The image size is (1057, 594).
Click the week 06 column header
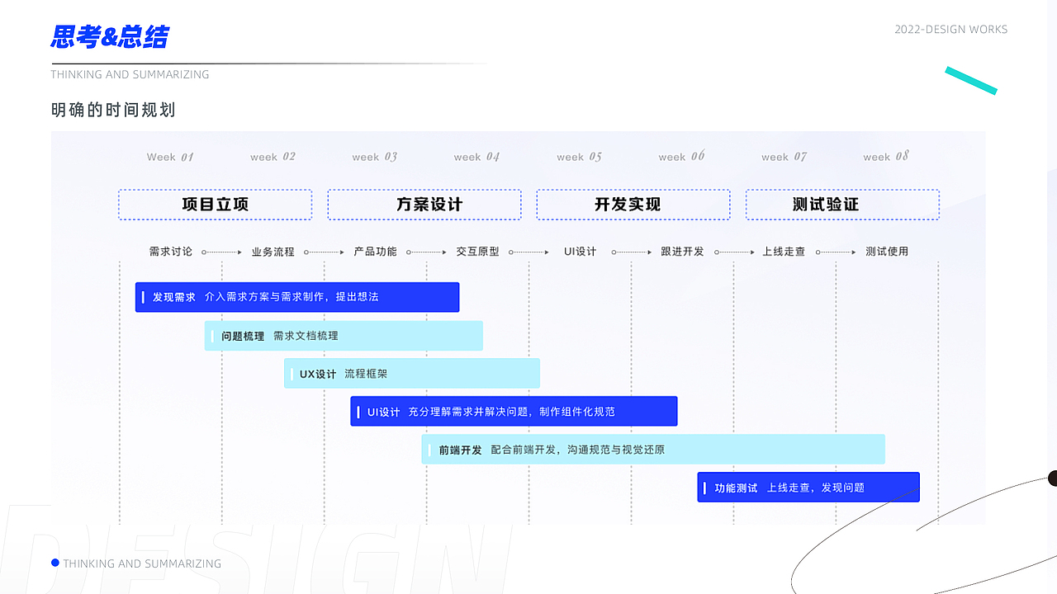[682, 156]
